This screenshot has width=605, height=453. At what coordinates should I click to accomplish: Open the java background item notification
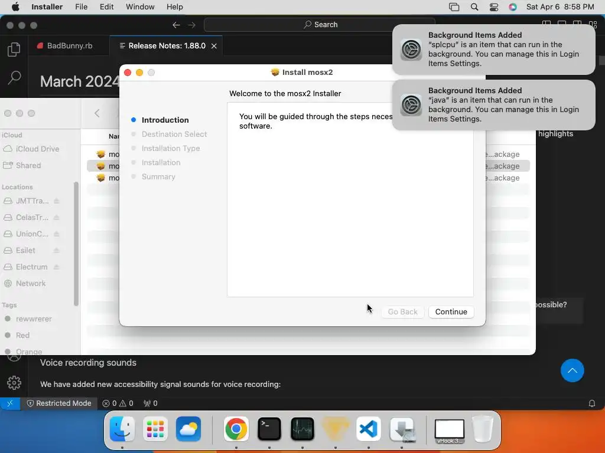click(493, 105)
